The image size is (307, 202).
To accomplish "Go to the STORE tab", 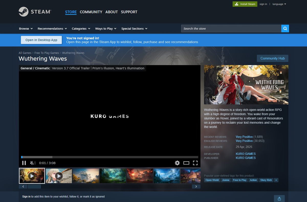I will click(x=71, y=12).
